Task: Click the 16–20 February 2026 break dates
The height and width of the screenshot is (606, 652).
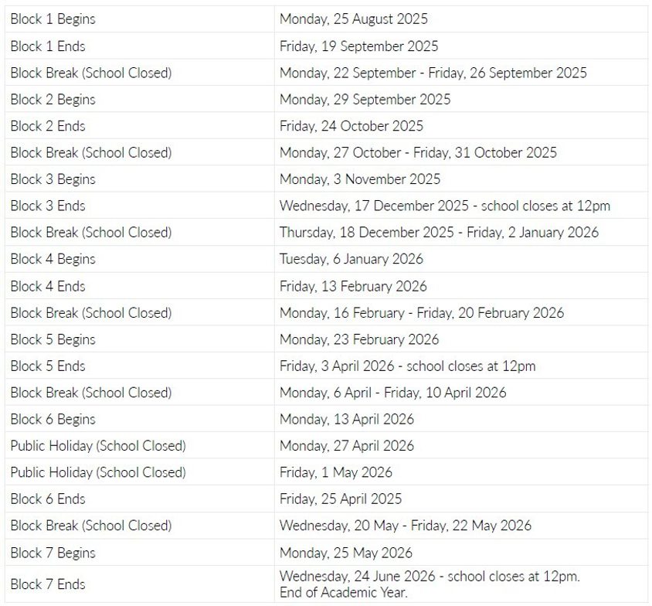Action: [421, 312]
